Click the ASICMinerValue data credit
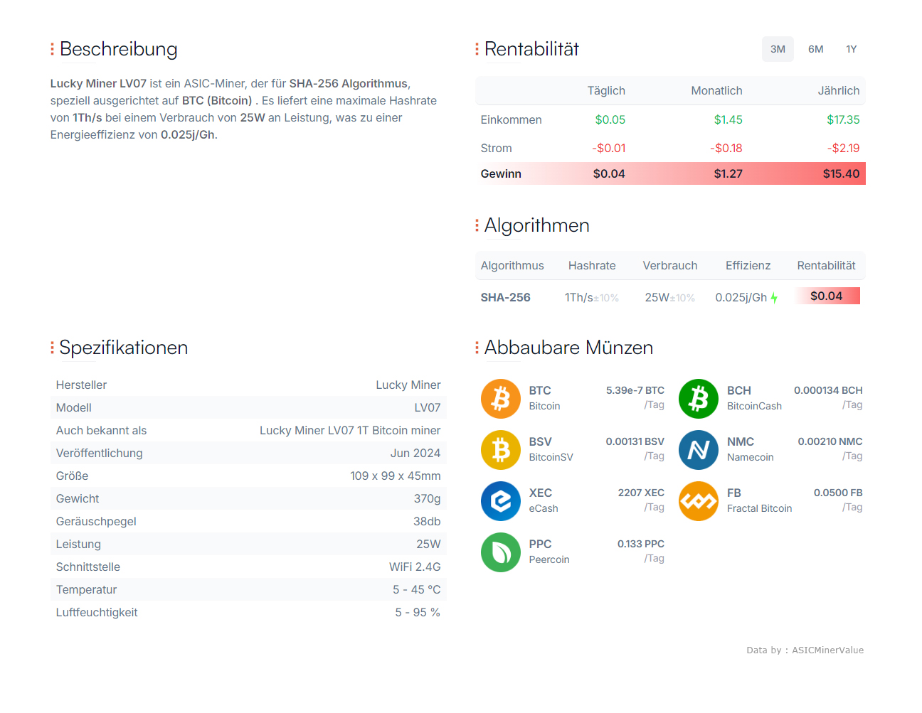922x713 pixels. tap(827, 650)
